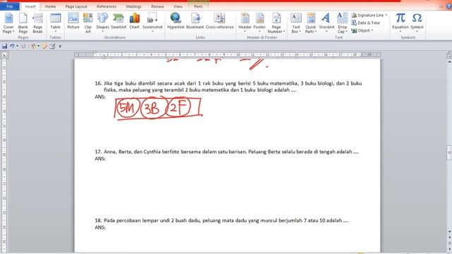Open the Shapes gallery
Screen dimensions: 452x254
pos(102,23)
